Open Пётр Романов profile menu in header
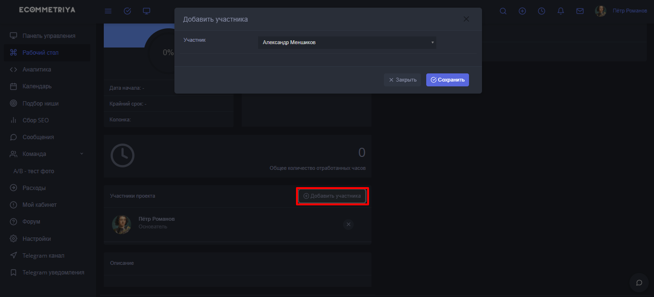This screenshot has height=297, width=654. pyautogui.click(x=622, y=11)
